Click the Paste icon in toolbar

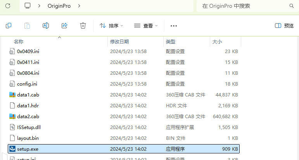27,26
